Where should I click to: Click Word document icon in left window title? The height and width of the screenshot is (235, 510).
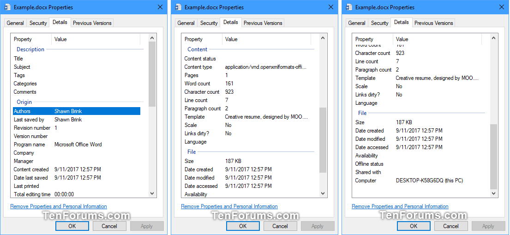pyautogui.click(x=8, y=7)
